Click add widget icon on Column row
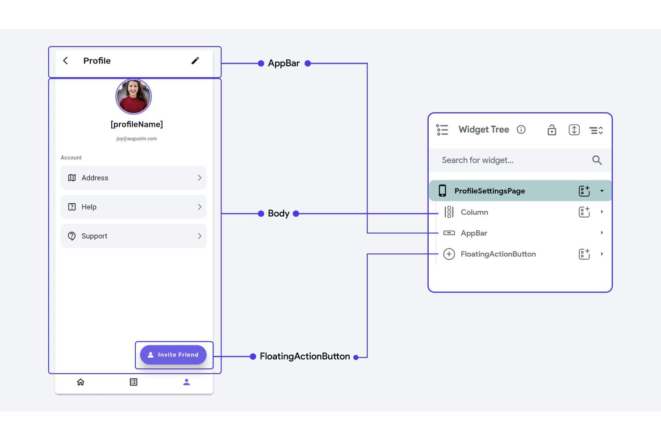 [x=584, y=212]
